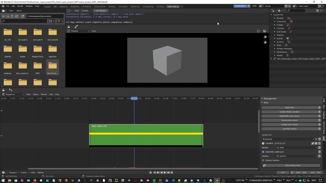Open help for Bump shot version
The image size is (326, 183).
point(319,120)
